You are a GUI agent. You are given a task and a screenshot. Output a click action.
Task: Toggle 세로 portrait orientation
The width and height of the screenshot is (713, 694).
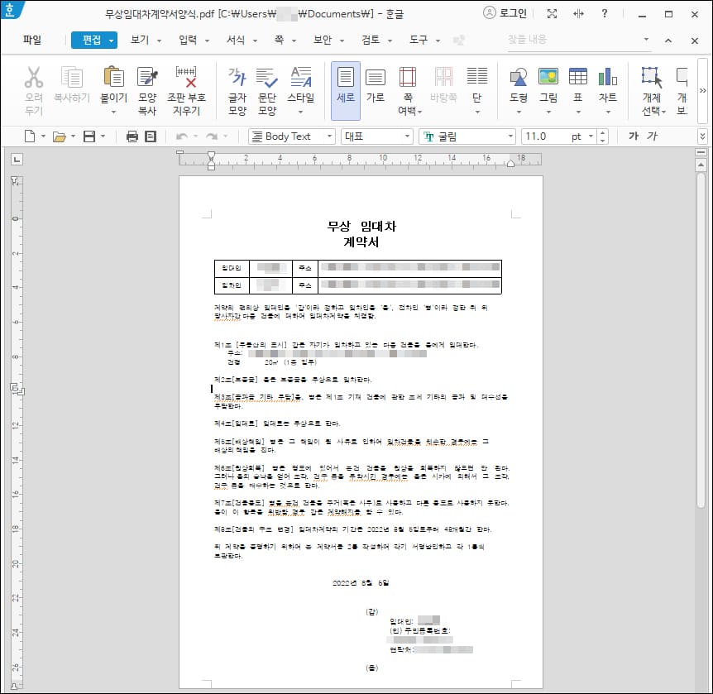[346, 90]
